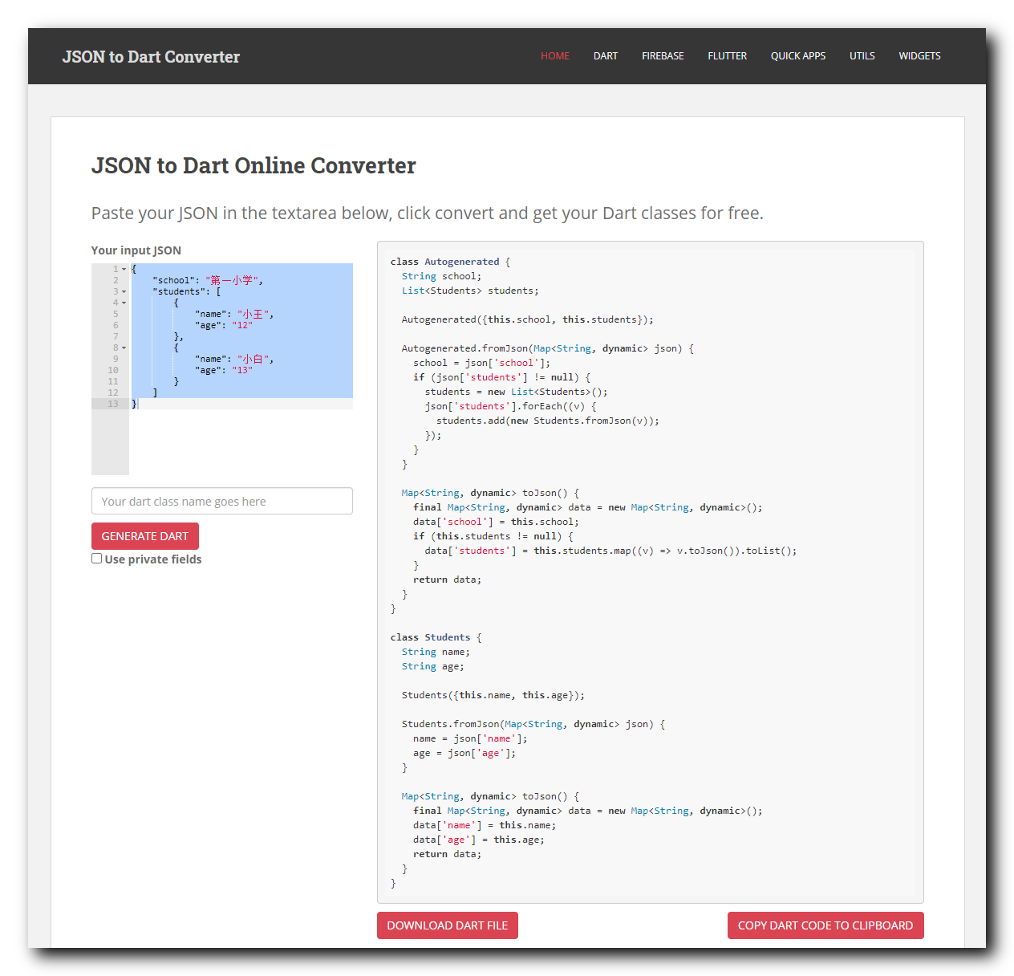Click COPY DART CODE TO CLIPBOARD
Screen dimensions: 1014x976
825,925
